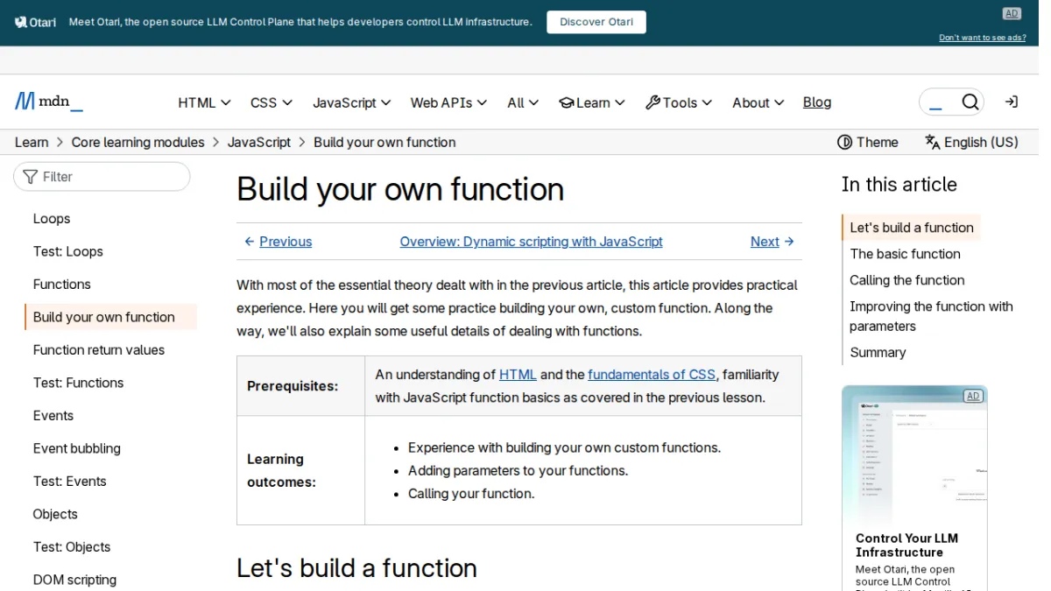Viewport: 1051px width, 591px height.
Task: Follow the HTML prerequisite link
Action: (x=518, y=375)
